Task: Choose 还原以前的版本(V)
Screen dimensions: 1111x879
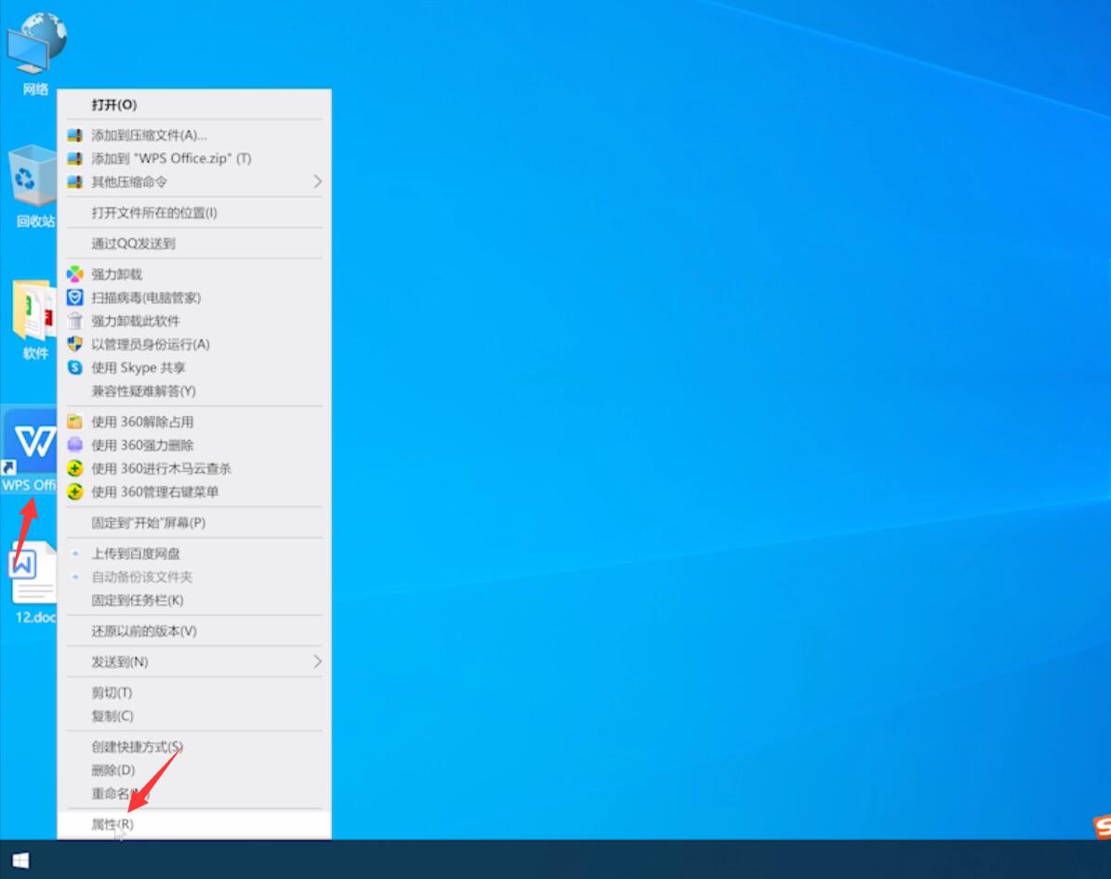Action: click(194, 631)
